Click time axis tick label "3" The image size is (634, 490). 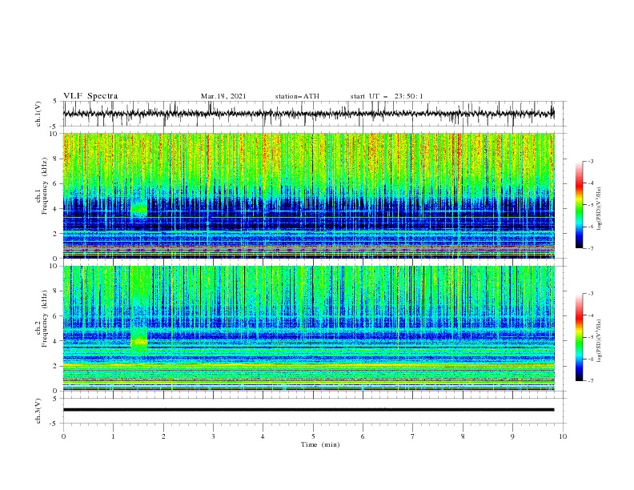tap(213, 436)
